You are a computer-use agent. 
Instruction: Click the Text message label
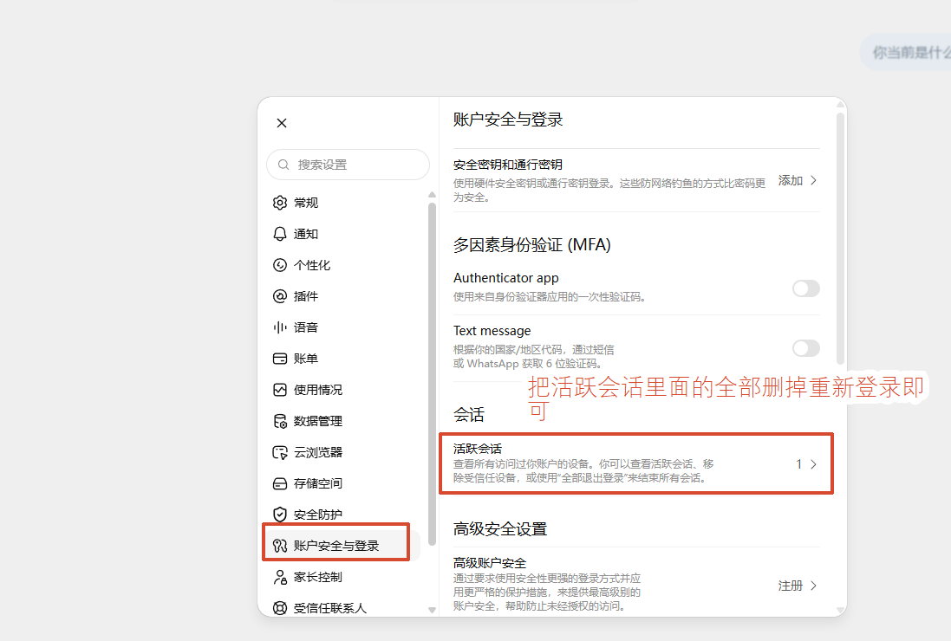tap(492, 331)
